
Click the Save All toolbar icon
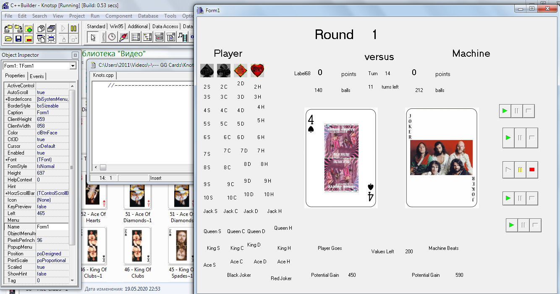pyautogui.click(x=18, y=29)
